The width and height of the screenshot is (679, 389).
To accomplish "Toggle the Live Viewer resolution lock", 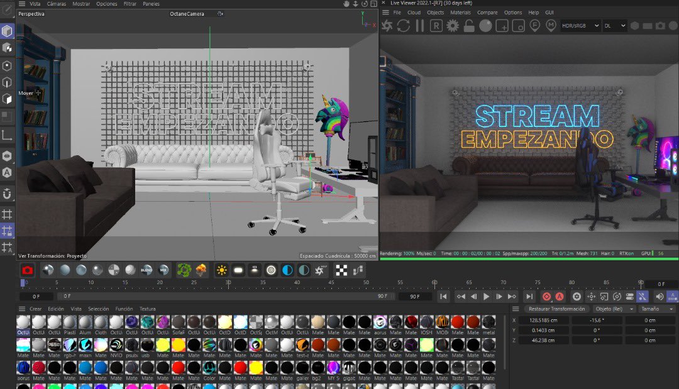I will click(x=469, y=26).
